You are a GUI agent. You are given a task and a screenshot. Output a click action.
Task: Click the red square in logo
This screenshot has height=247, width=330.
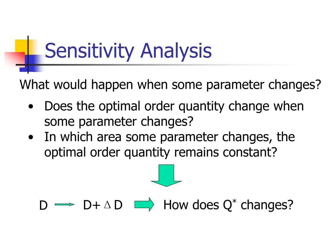(x=15, y=59)
